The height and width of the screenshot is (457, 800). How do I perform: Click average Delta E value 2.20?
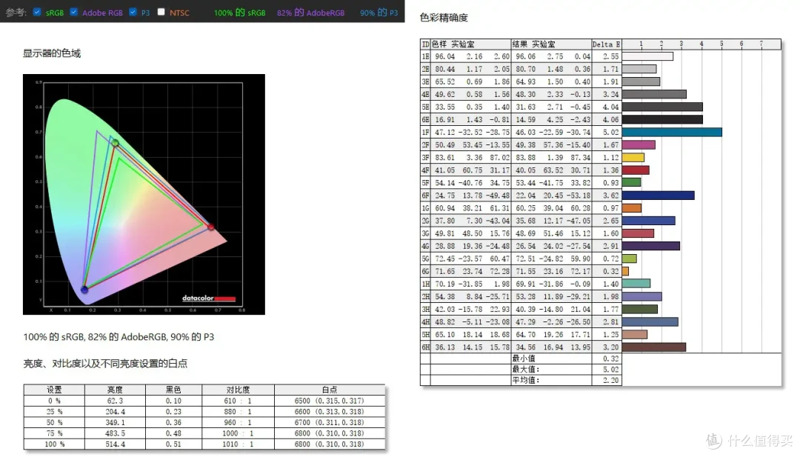610,380
